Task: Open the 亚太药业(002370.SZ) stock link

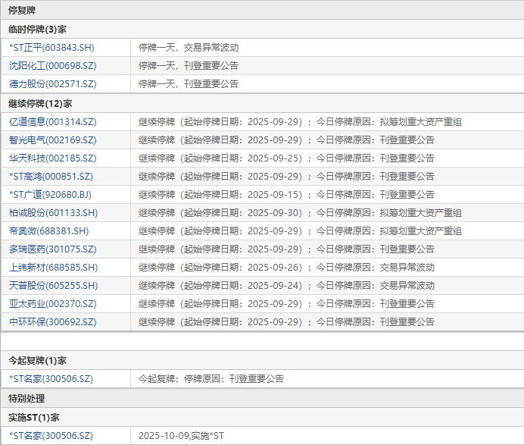Action: (x=53, y=304)
